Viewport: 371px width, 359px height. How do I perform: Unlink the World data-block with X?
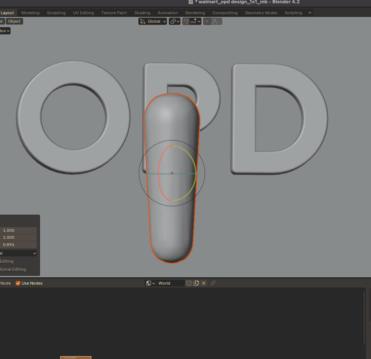[x=204, y=283]
